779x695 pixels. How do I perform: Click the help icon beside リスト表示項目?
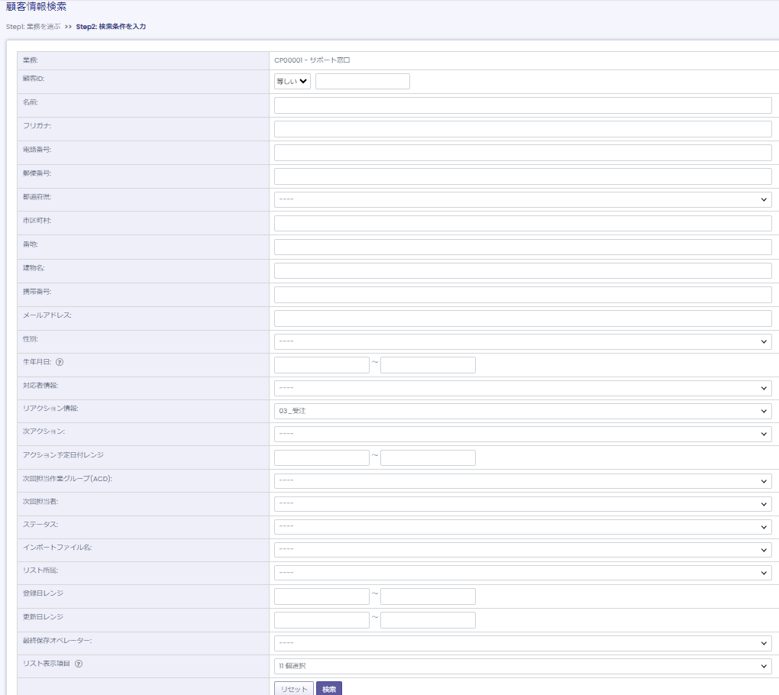[79, 664]
